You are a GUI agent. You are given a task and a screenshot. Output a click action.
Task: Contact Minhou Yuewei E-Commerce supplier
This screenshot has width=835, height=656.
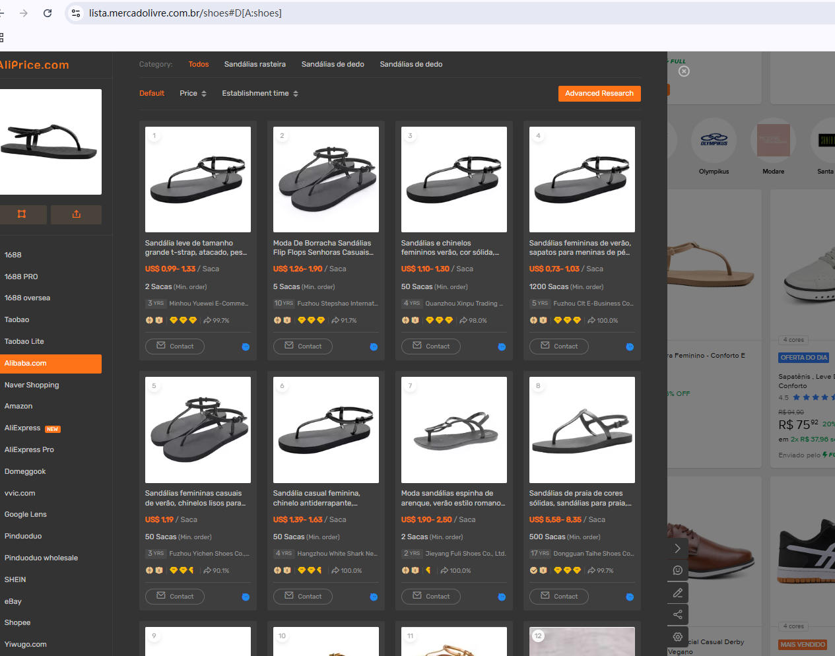(175, 346)
